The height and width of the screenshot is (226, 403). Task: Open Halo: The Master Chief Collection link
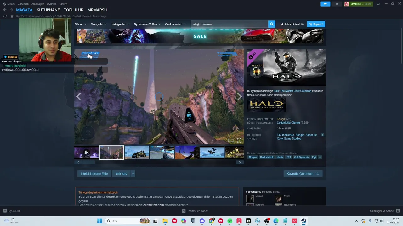(292, 91)
